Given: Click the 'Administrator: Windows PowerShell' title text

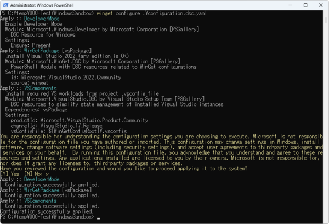Looking at the screenshot, I should (x=42, y=5).
